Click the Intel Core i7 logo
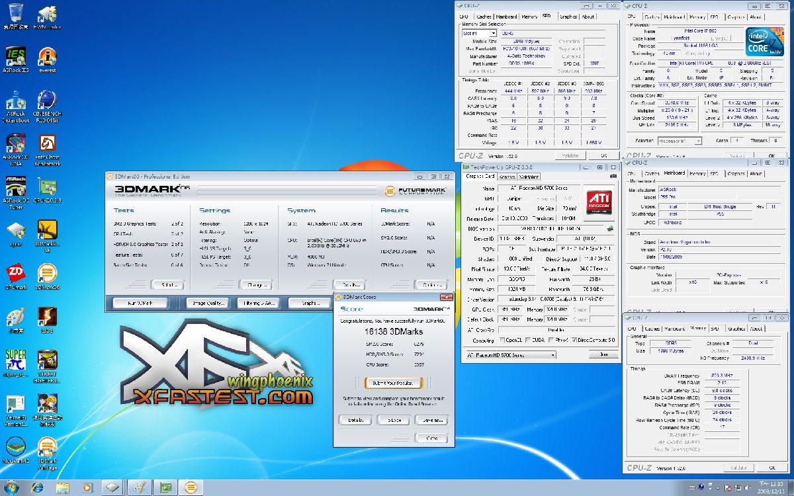 pos(766,42)
